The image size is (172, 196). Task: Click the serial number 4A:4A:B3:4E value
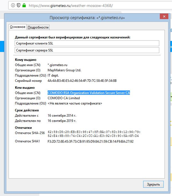point(82,81)
